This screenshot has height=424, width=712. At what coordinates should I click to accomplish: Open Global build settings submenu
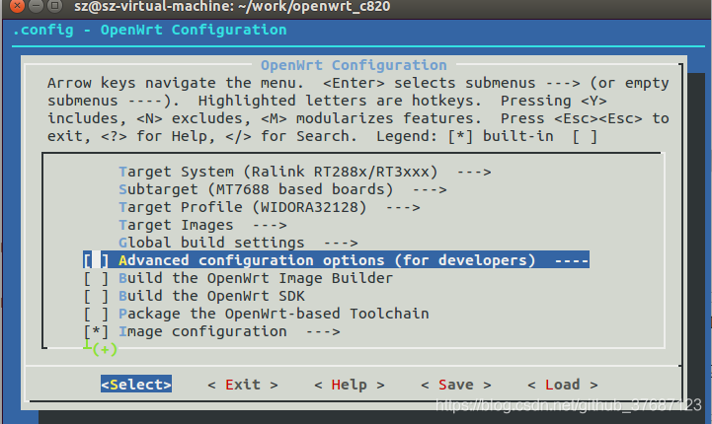(238, 243)
